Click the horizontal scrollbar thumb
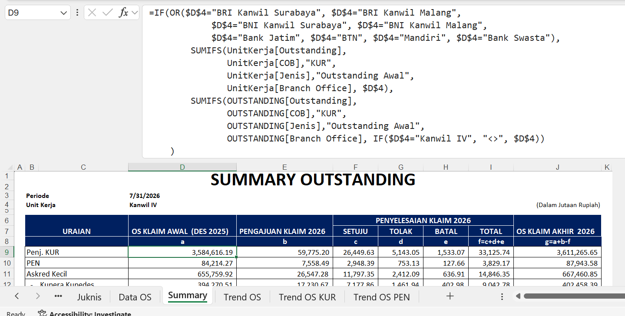The height and width of the screenshot is (316, 625). pos(574,296)
